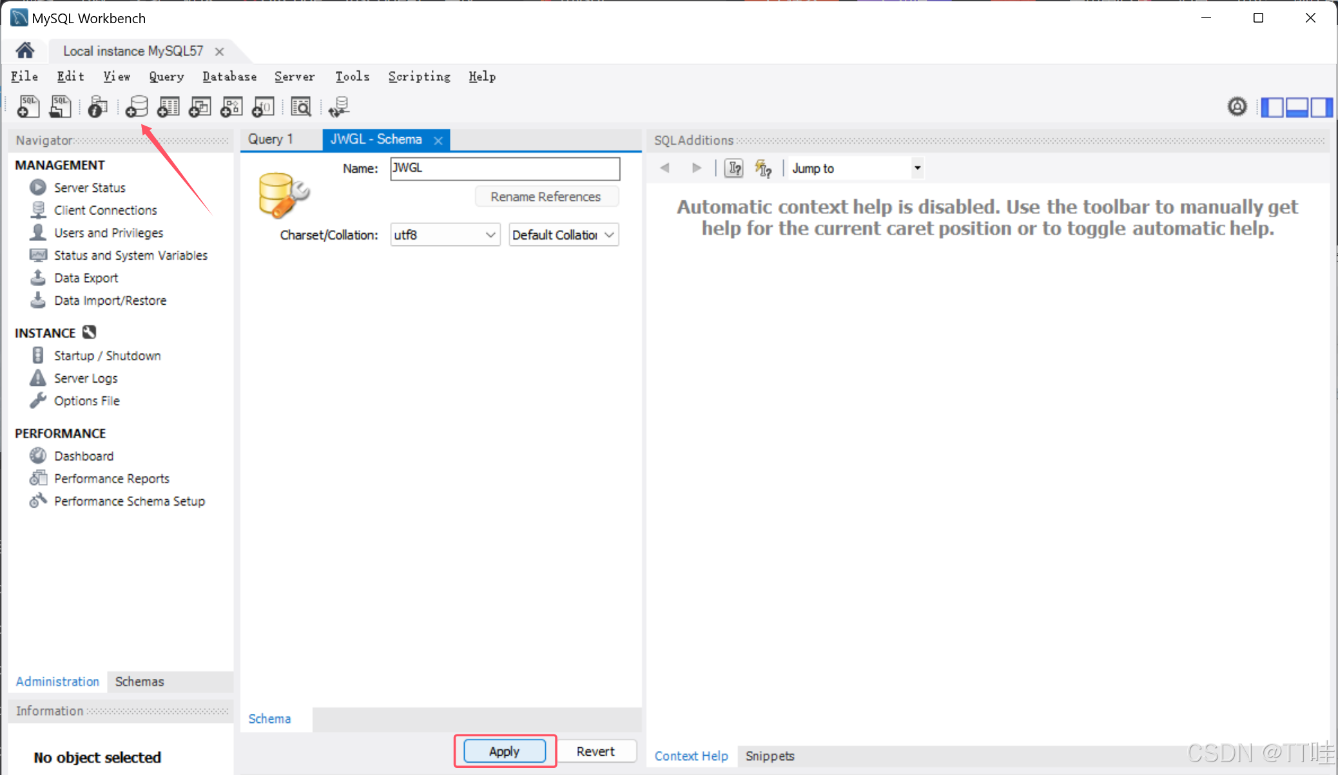Click Create new table toolbar icon
1338x775 pixels.
(168, 107)
